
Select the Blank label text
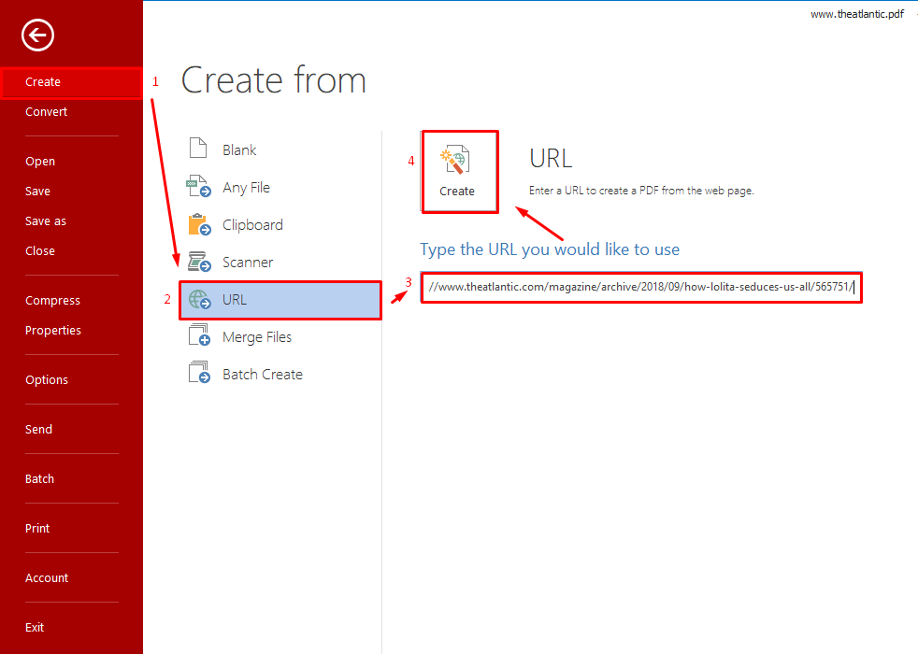click(239, 150)
